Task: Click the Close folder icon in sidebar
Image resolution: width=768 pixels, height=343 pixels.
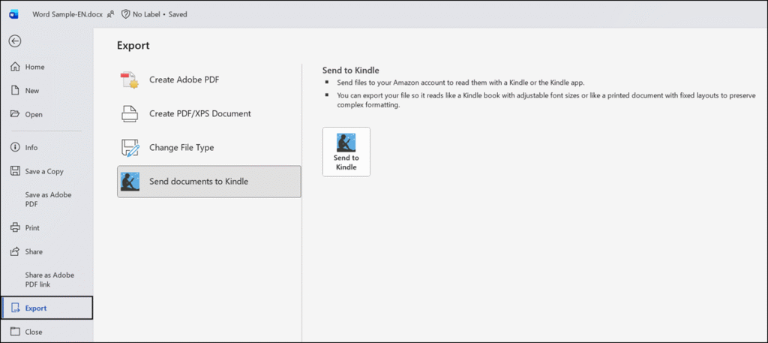Action: point(15,332)
